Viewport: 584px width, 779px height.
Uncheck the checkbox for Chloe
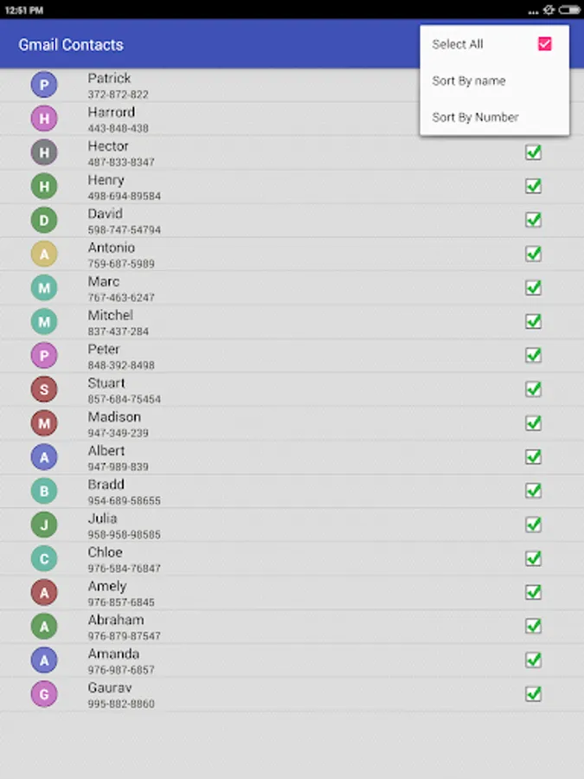534,558
